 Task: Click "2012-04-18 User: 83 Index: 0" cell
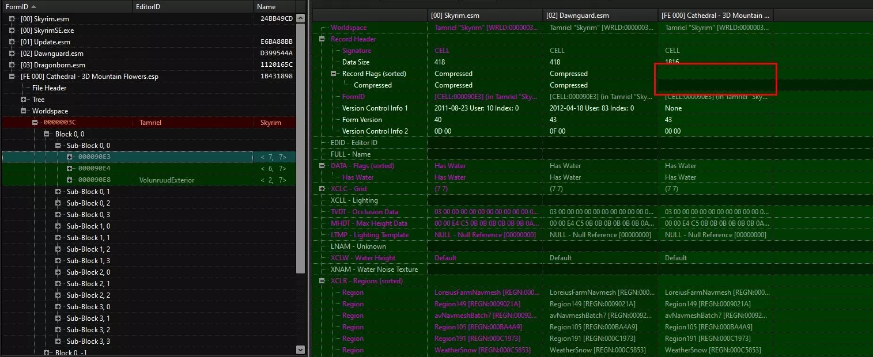(592, 108)
